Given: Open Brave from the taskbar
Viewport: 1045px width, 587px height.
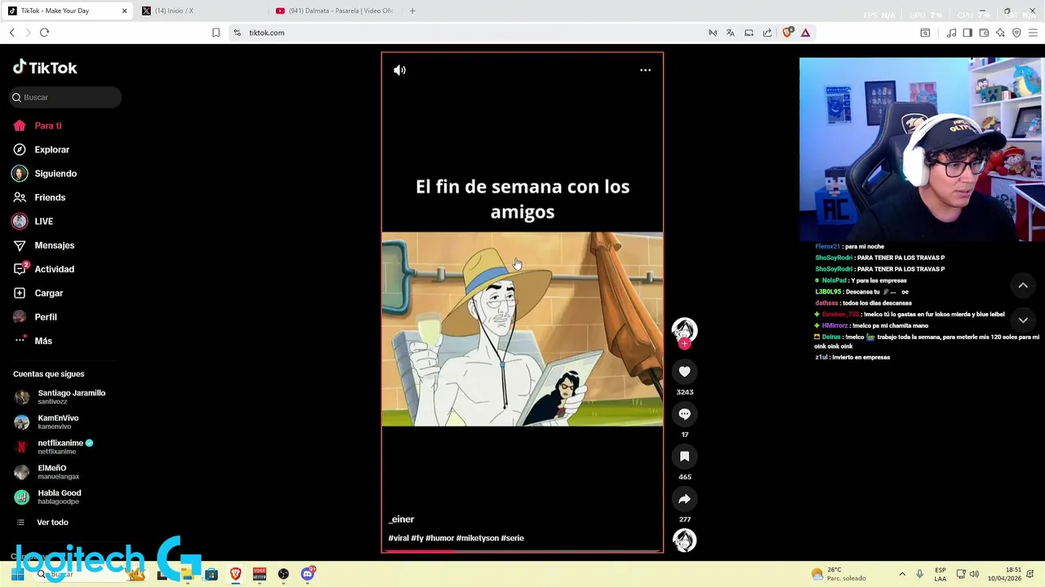Looking at the screenshot, I should click(235, 574).
